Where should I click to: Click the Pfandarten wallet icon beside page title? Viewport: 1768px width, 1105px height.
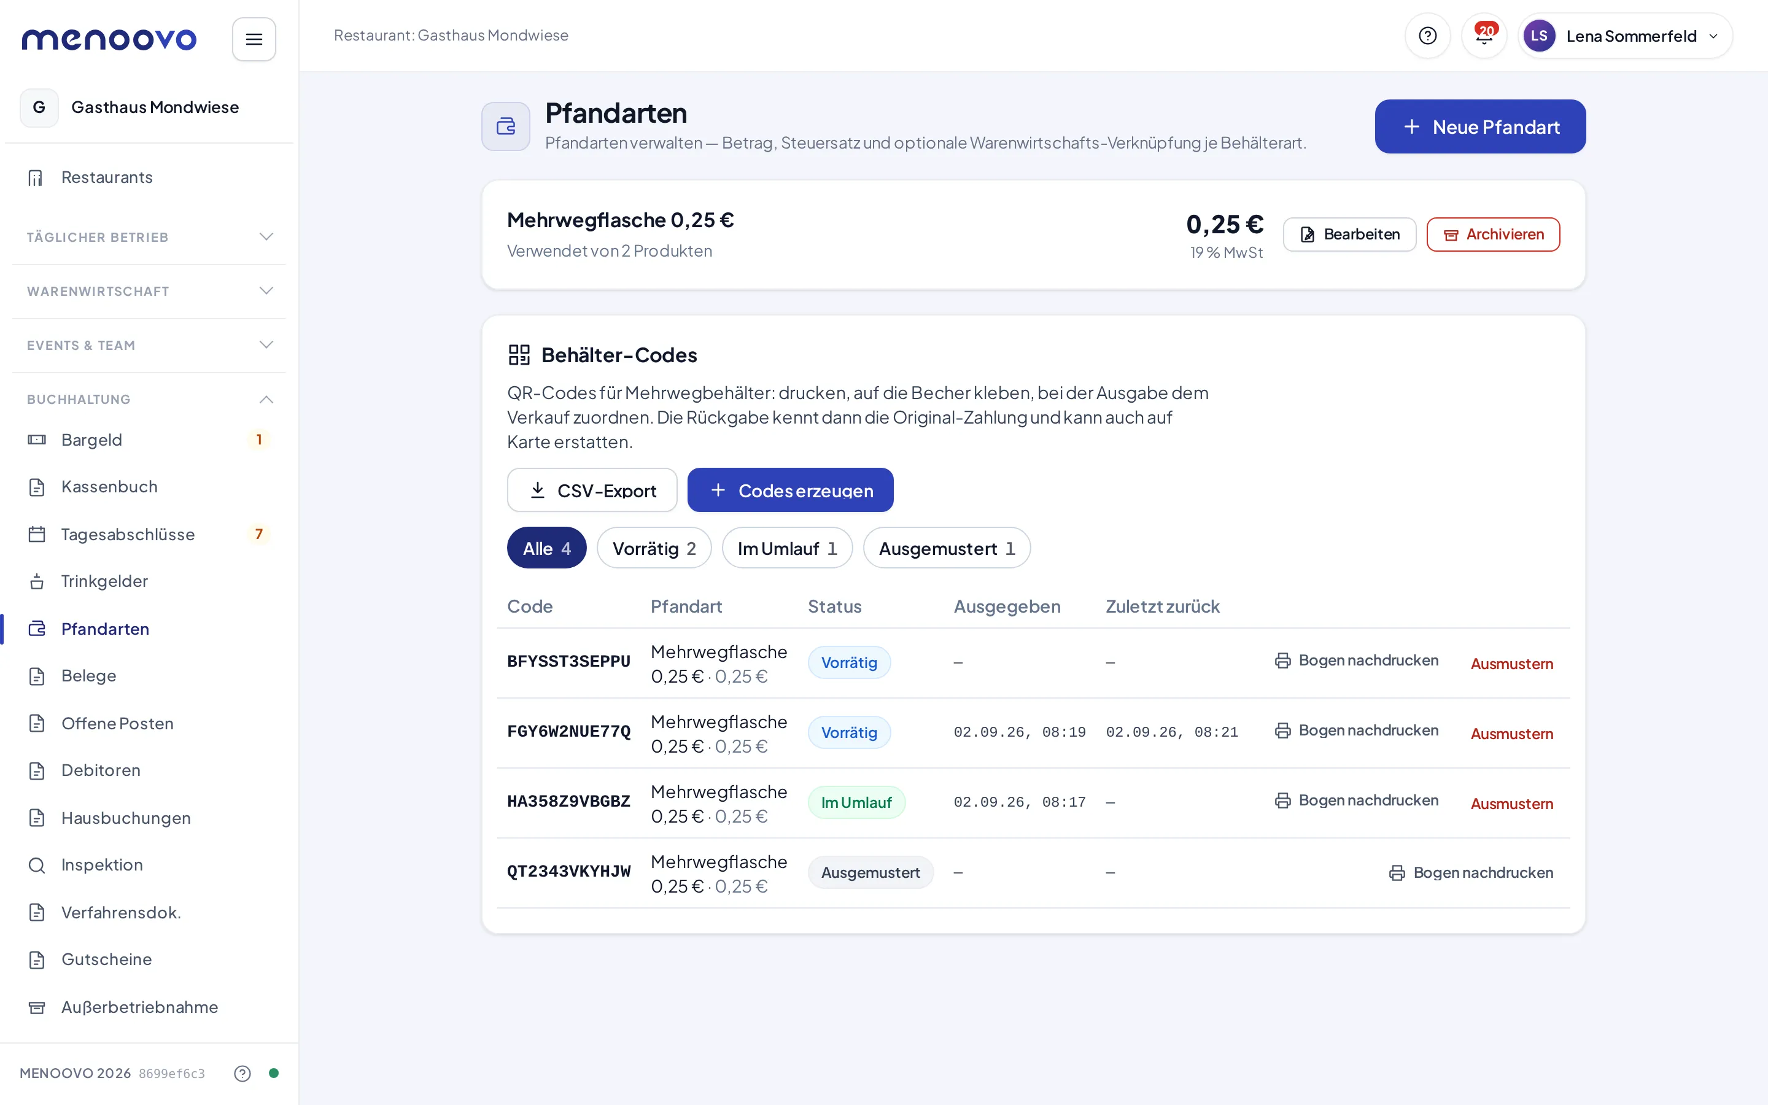pyautogui.click(x=506, y=126)
